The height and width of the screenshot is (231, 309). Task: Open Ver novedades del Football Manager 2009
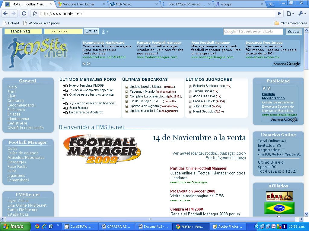(x=209, y=153)
